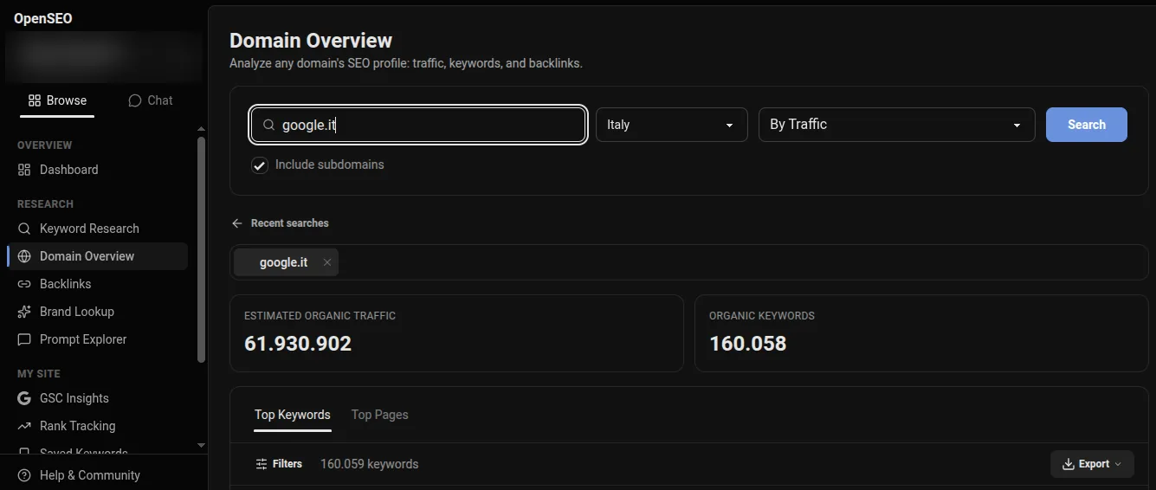Image resolution: width=1156 pixels, height=490 pixels.
Task: Click the back arrow beside Recent searches
Action: pyautogui.click(x=237, y=223)
